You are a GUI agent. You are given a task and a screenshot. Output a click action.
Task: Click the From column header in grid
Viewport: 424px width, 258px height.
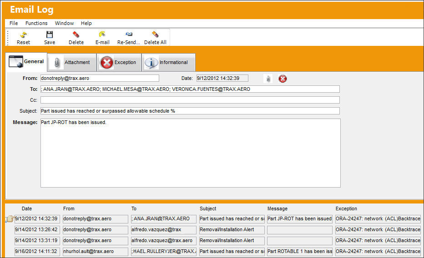pyautogui.click(x=69, y=208)
